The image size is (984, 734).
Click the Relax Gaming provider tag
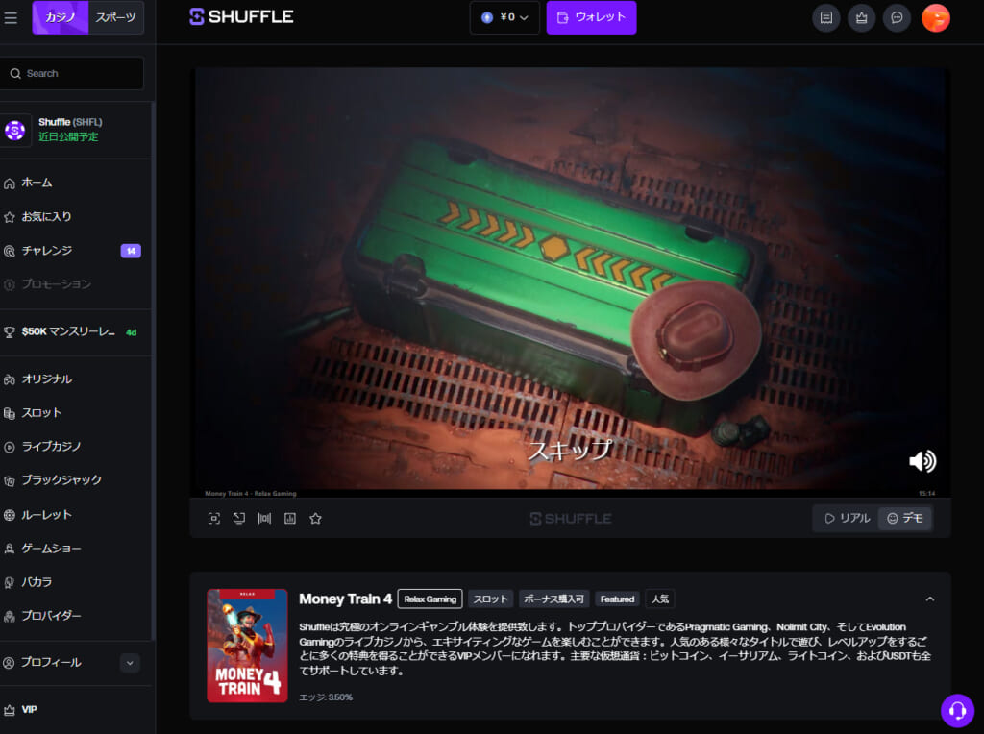[430, 599]
